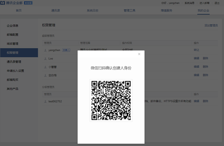Click 编辑 in the Loo row
The width and height of the screenshot is (224, 146).
click(x=197, y=58)
